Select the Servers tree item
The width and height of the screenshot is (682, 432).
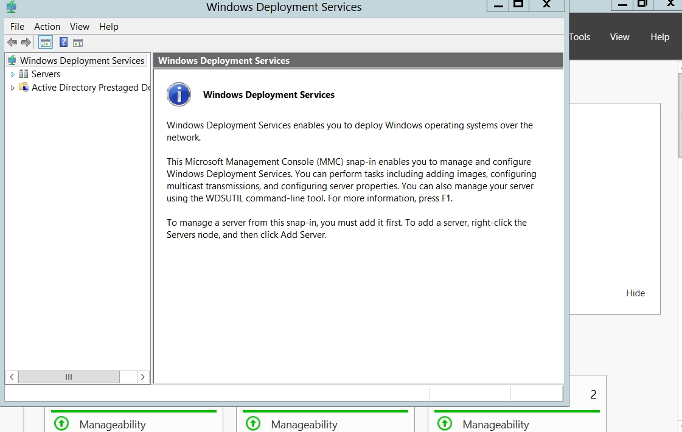pyautogui.click(x=46, y=74)
